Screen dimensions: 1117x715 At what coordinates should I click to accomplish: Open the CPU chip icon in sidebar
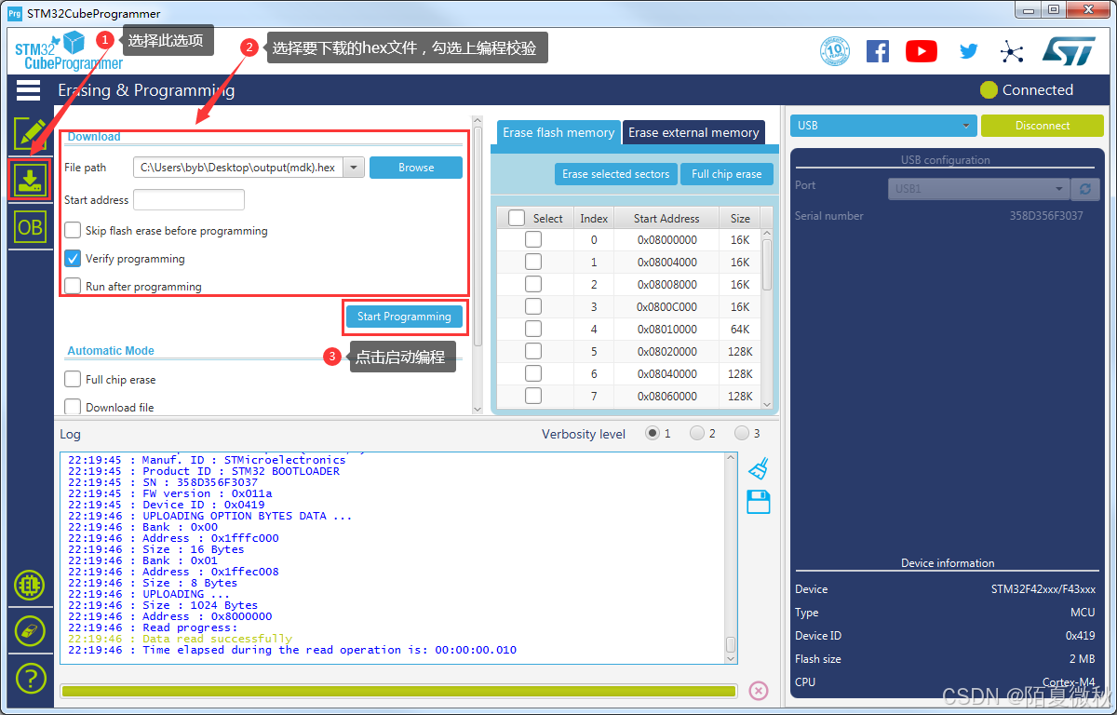(x=30, y=585)
